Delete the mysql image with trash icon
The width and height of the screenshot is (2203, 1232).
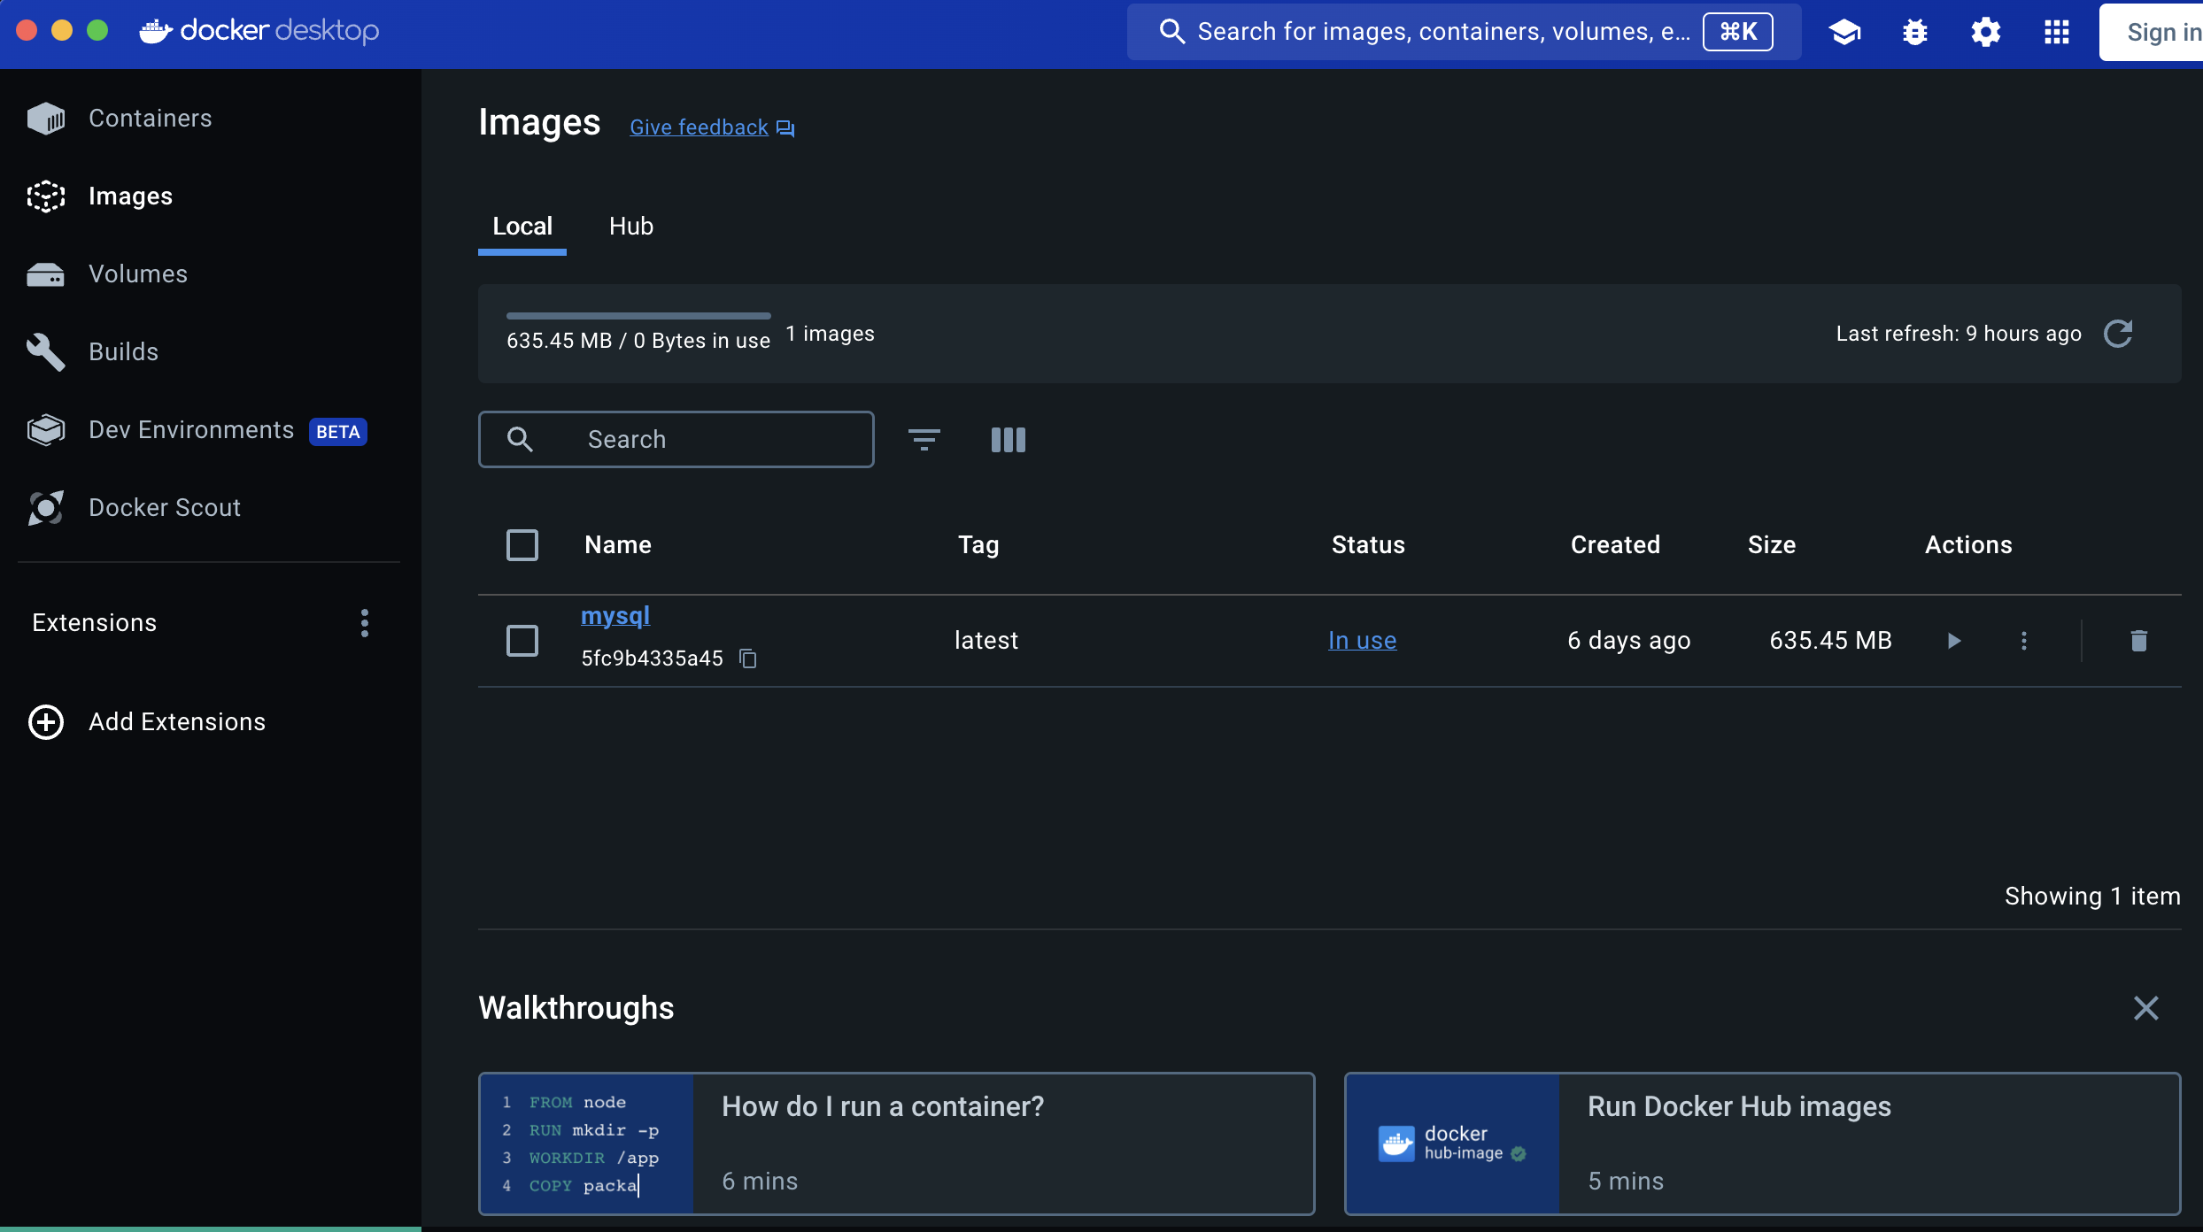click(x=2138, y=641)
